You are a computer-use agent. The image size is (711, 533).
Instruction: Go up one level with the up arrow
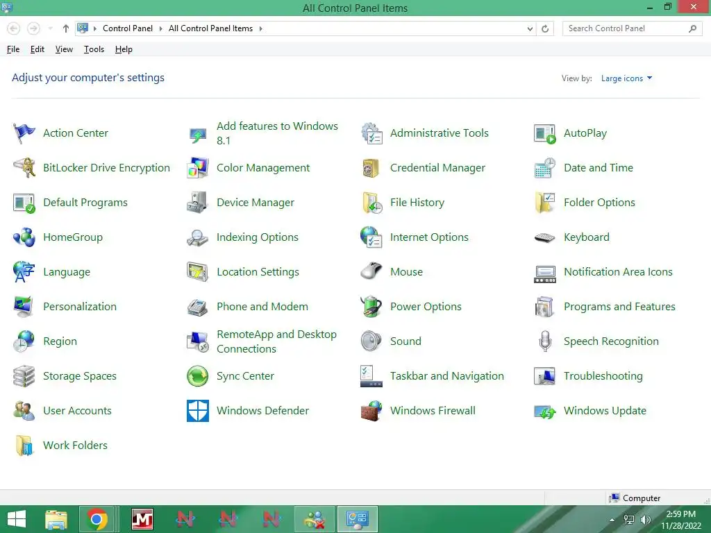coord(66,28)
